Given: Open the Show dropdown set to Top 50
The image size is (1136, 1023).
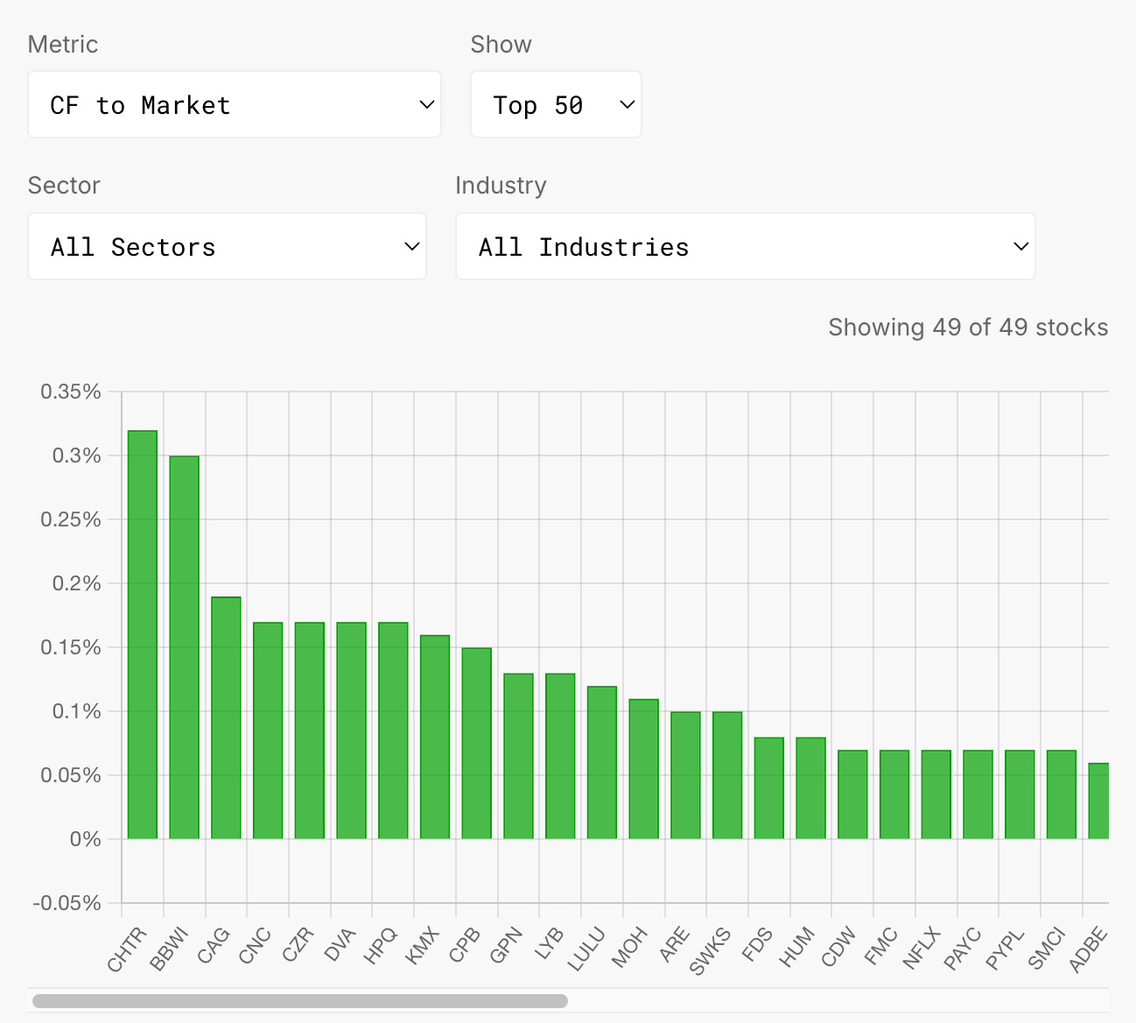Looking at the screenshot, I should coord(556,105).
